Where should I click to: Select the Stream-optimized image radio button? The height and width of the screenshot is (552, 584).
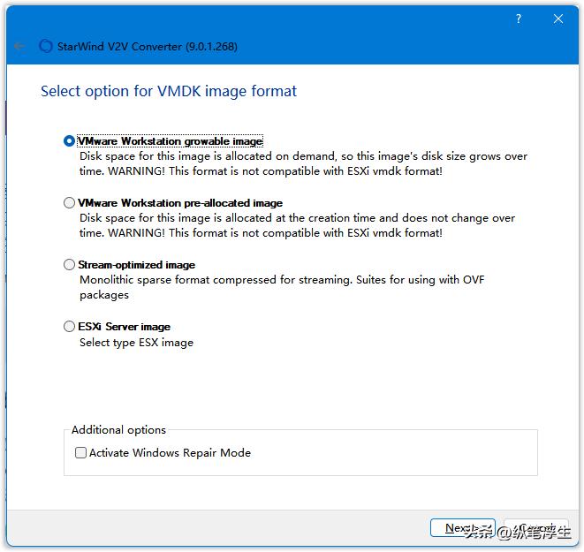point(69,265)
